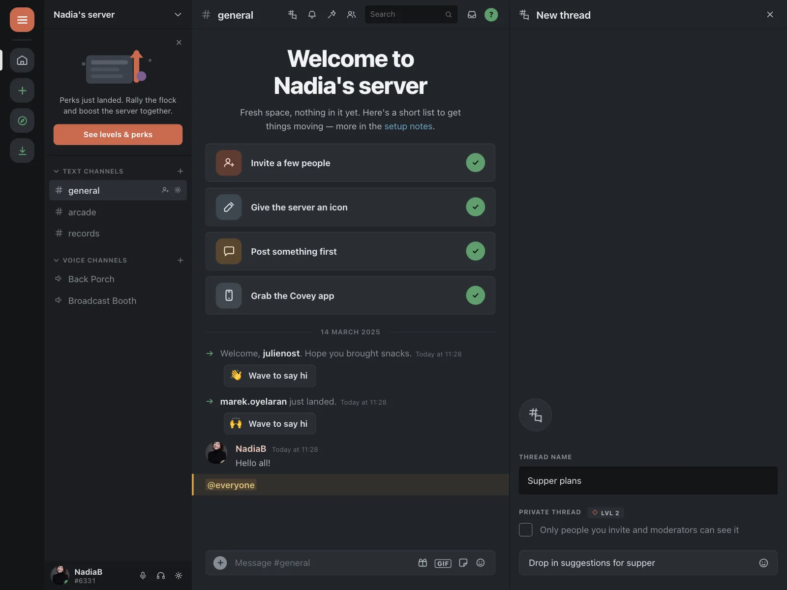The image size is (787, 590).
Task: Click the julienost username mention
Action: click(281, 354)
